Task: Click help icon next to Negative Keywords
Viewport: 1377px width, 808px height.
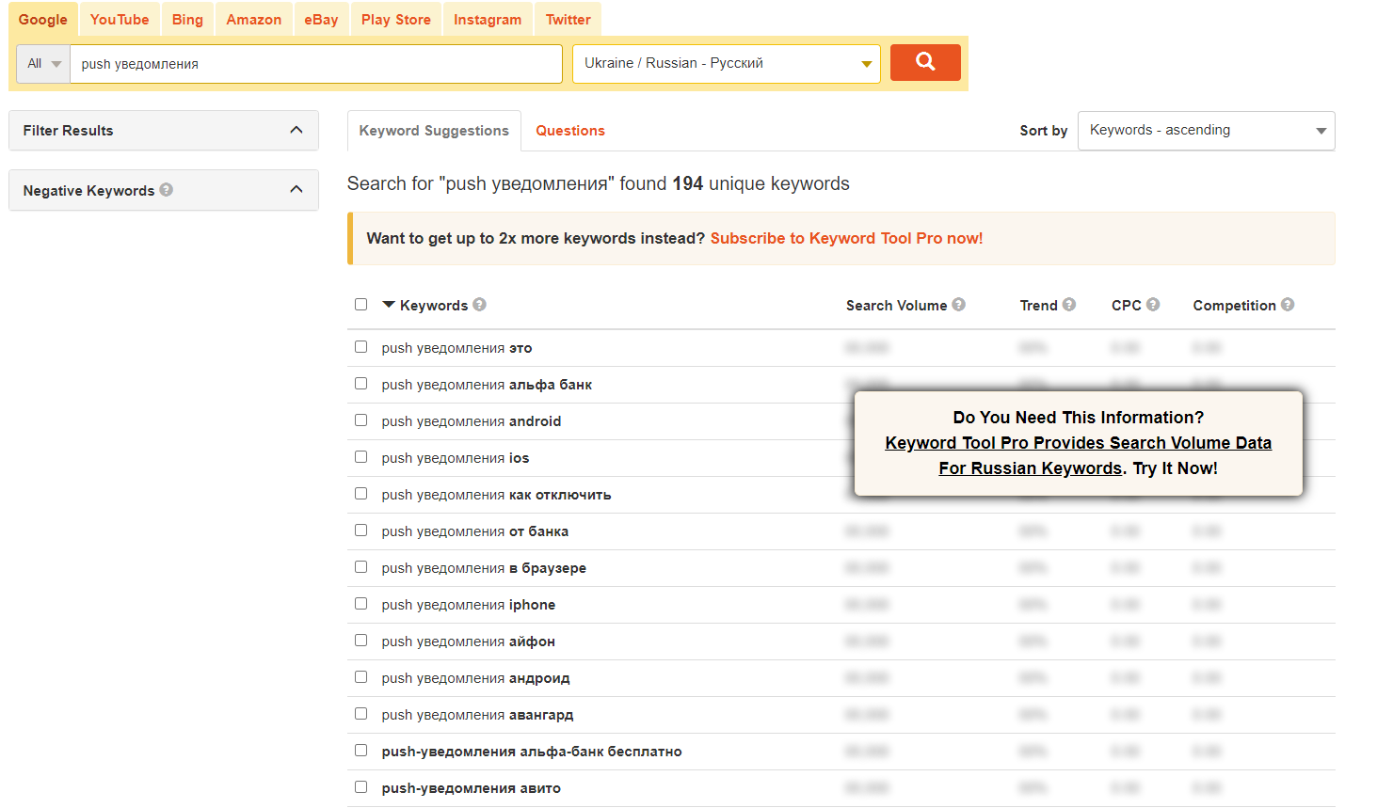Action: [167, 190]
